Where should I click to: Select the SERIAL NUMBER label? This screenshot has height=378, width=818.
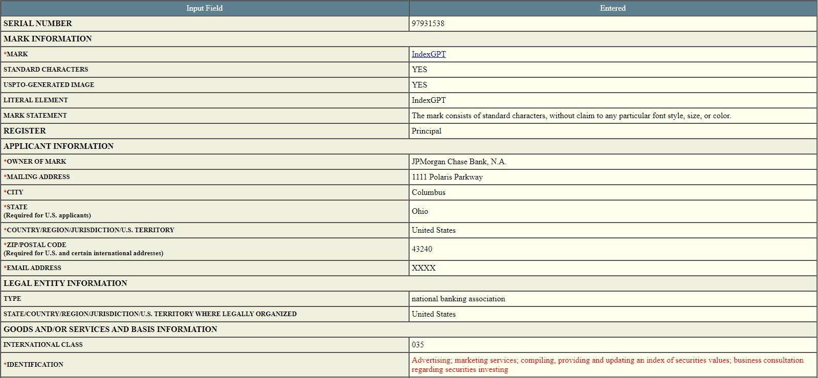[x=38, y=24]
